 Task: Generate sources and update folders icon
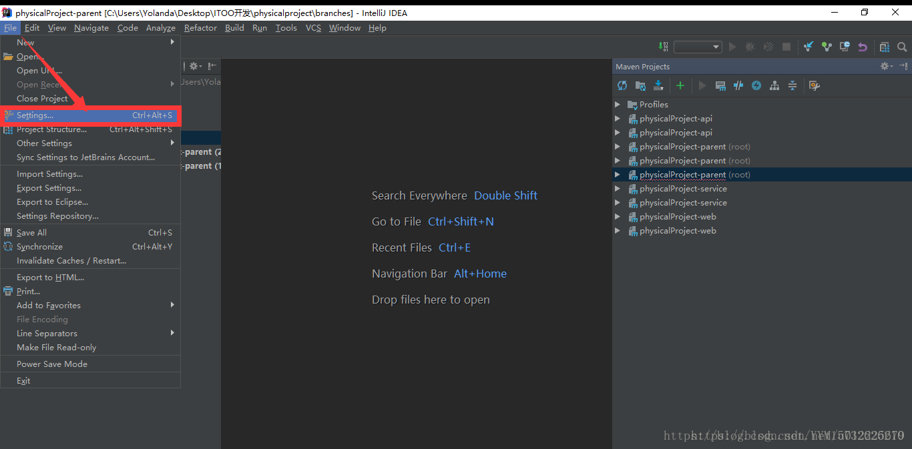(x=640, y=85)
